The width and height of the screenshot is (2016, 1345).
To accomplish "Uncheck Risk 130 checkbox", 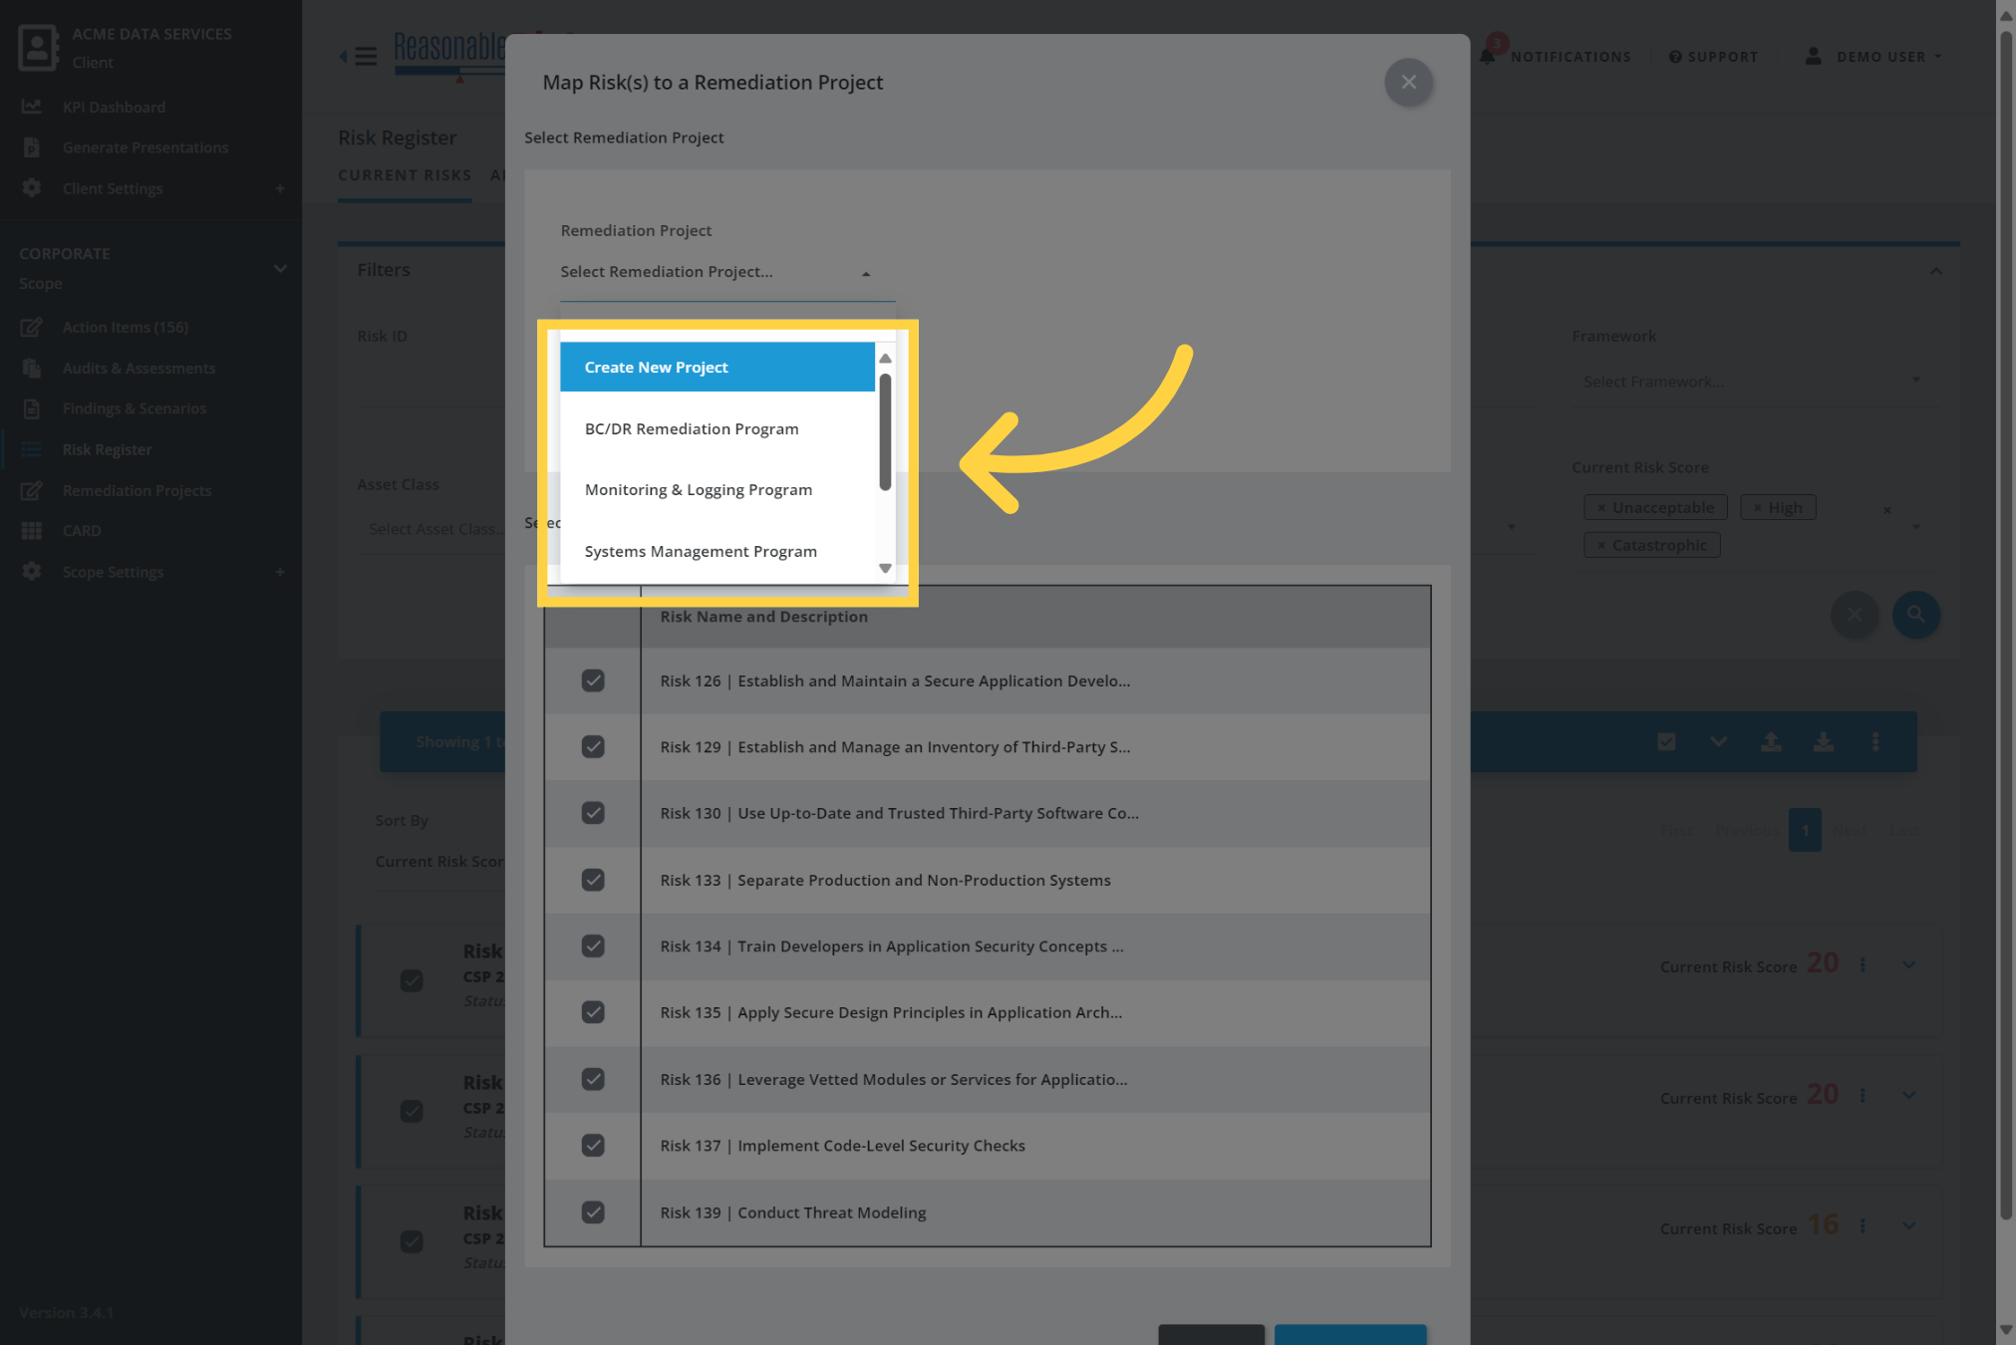I will 593,813.
